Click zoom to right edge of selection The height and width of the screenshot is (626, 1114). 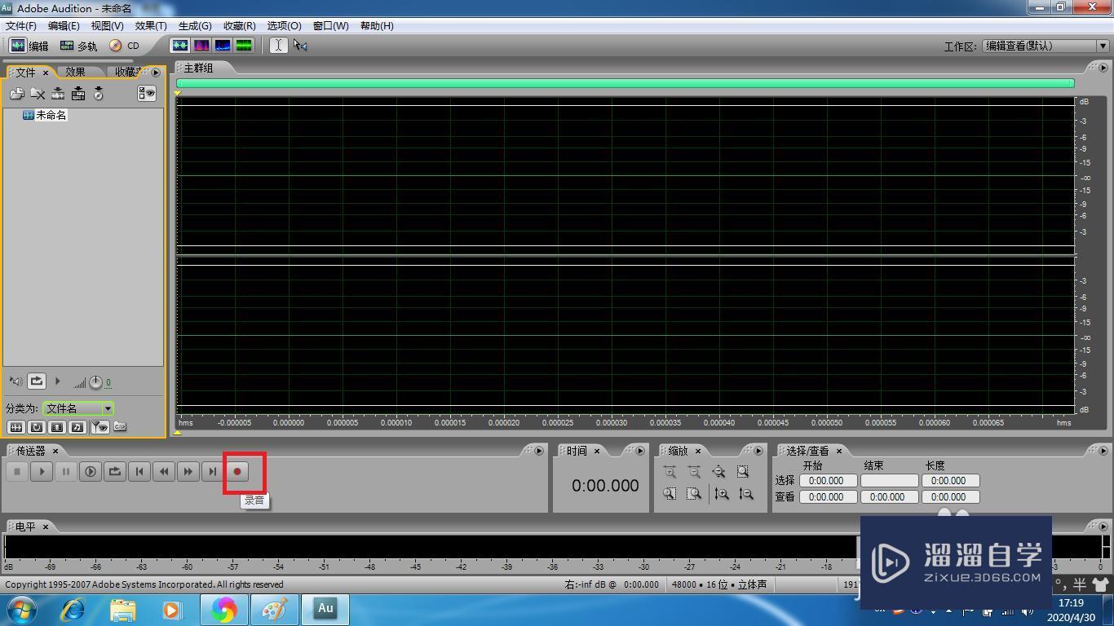point(694,494)
